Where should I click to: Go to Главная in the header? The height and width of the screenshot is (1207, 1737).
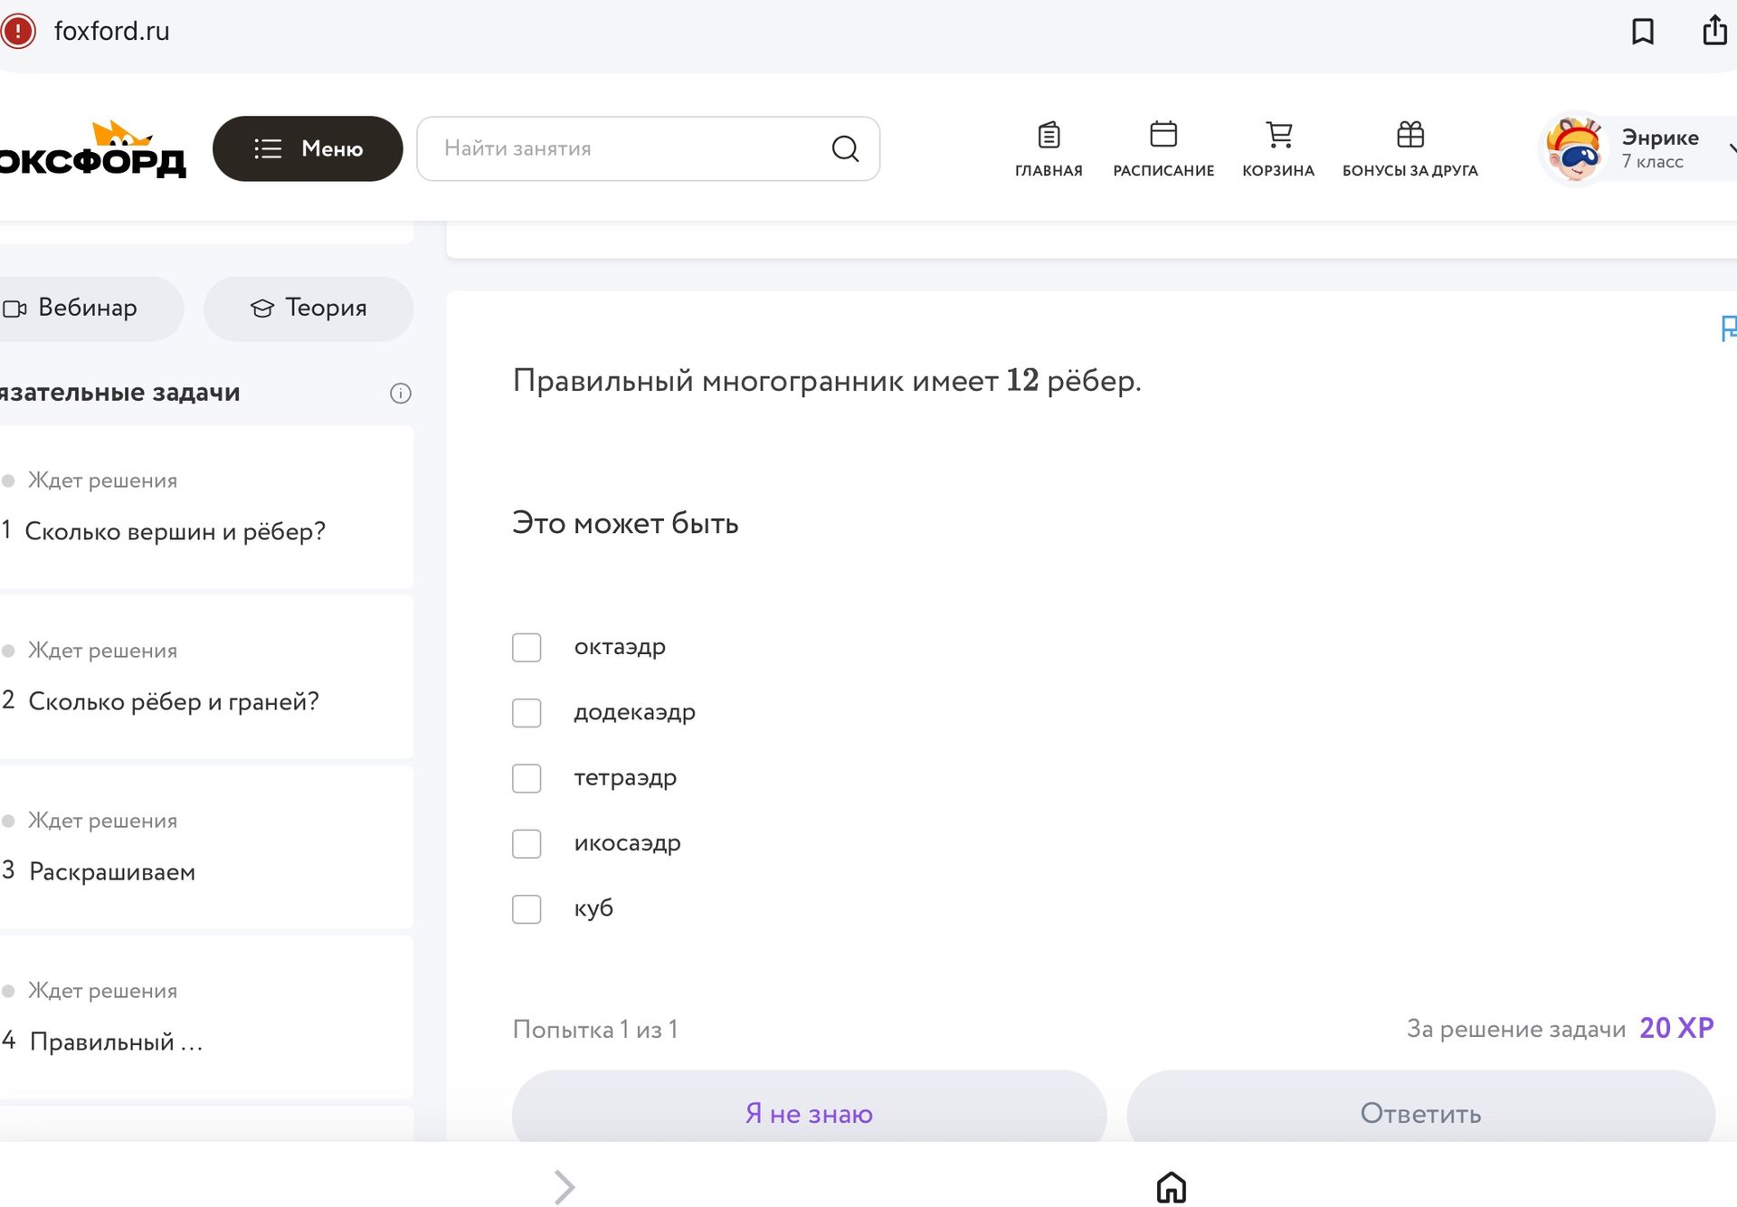1049,149
